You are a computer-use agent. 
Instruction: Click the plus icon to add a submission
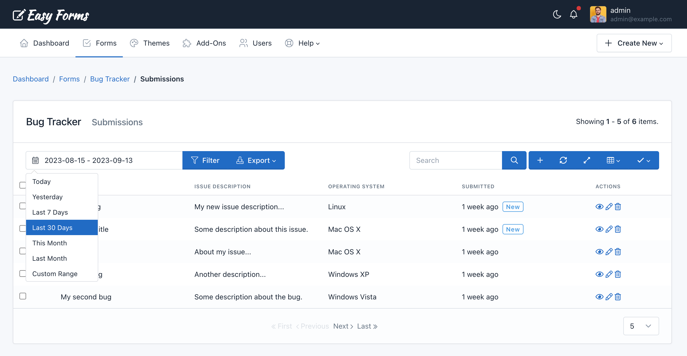point(540,160)
